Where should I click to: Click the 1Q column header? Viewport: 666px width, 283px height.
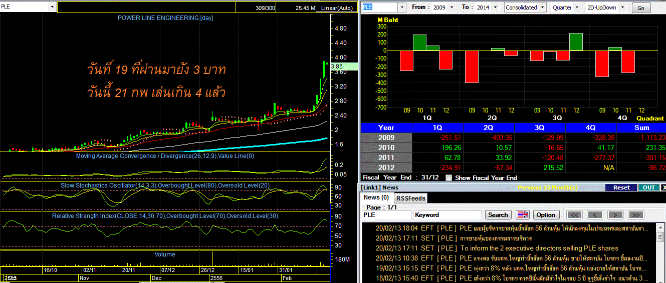[x=437, y=127]
